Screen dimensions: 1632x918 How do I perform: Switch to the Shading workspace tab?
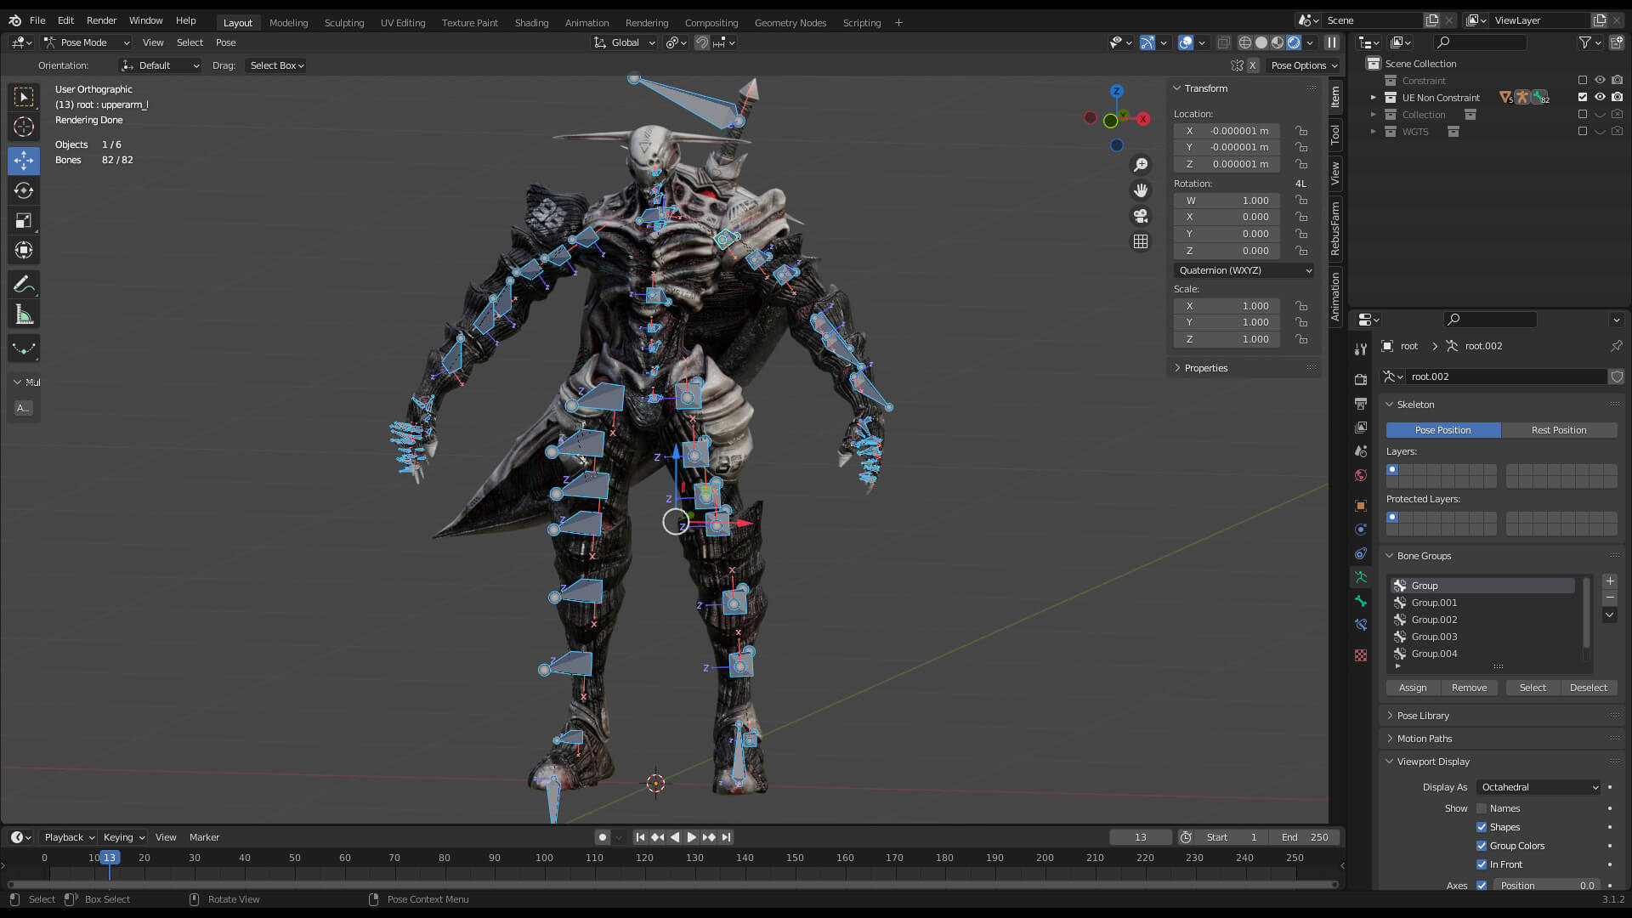coord(531,23)
